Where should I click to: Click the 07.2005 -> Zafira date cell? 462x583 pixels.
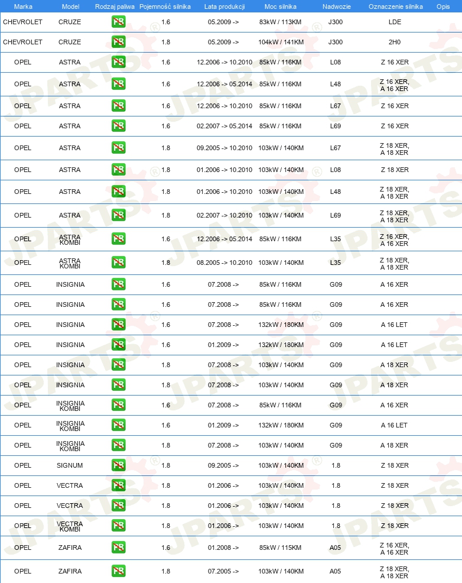[223, 571]
